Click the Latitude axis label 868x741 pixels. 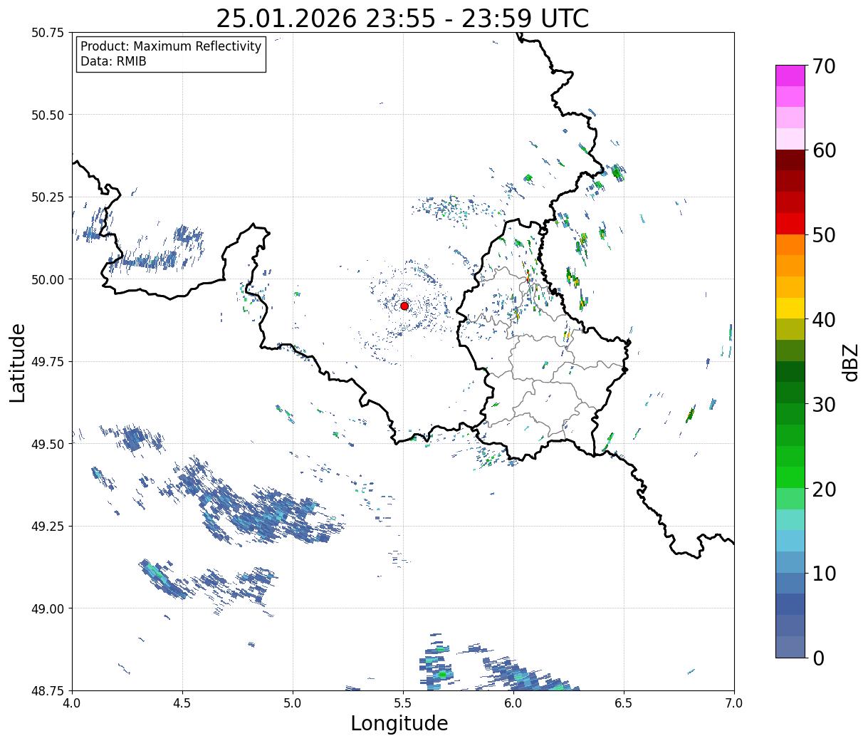pyautogui.click(x=18, y=362)
